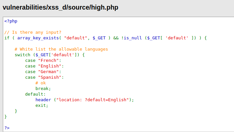
Task: Click the case "English": line
Action: [x=44, y=66]
